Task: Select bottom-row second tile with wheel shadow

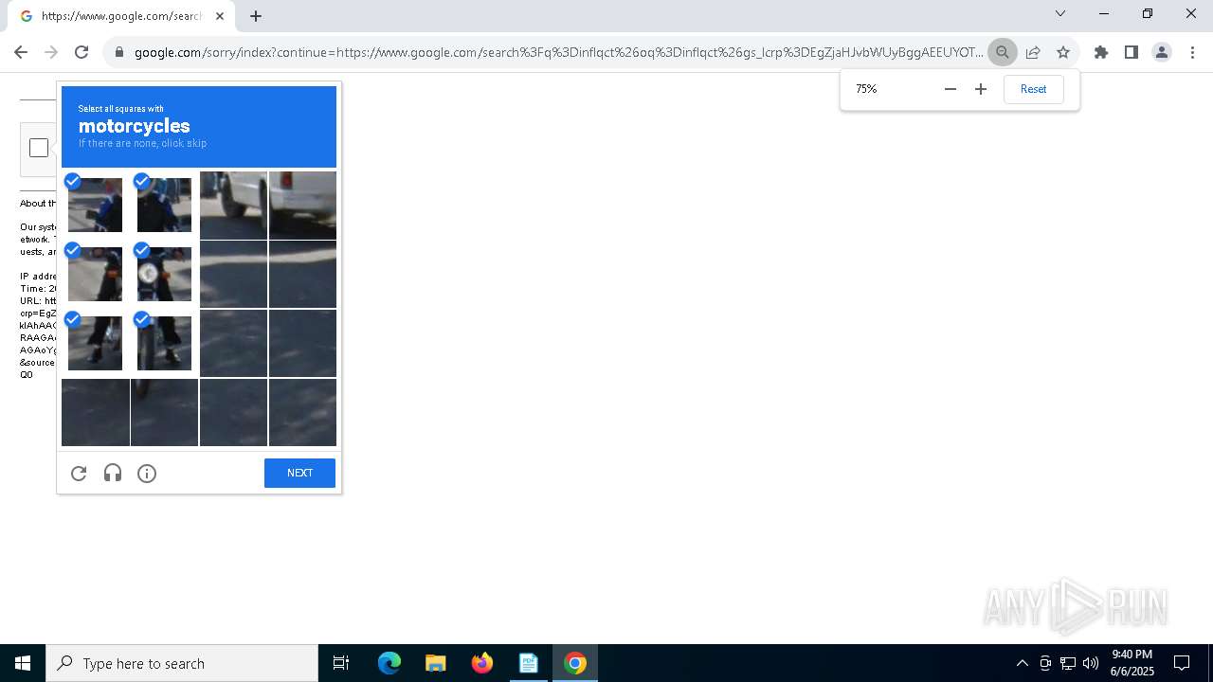Action: tap(164, 412)
